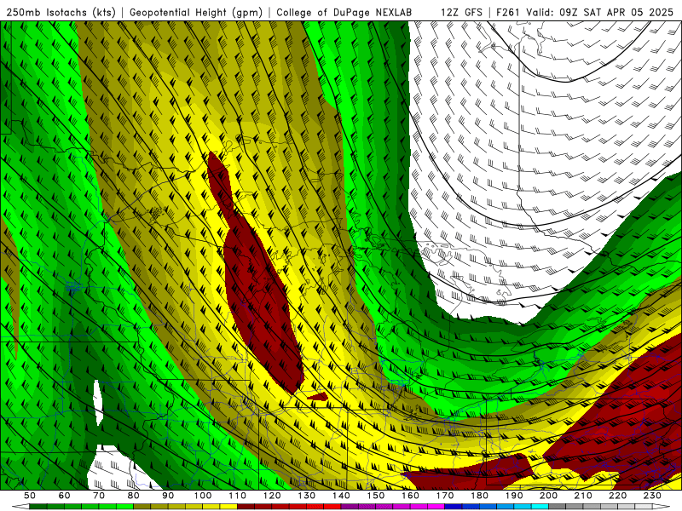Image resolution: width=682 pixels, height=511 pixels.
Task: Click the '100' legend value
Action: (203, 496)
